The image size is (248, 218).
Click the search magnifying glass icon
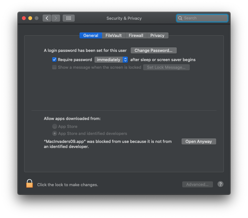pyautogui.click(x=180, y=18)
